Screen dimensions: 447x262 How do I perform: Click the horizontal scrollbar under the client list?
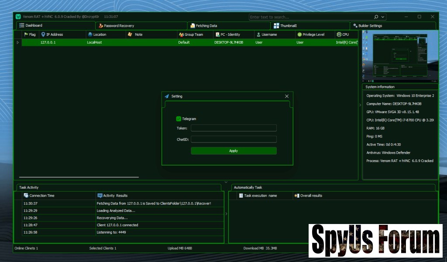point(79,177)
